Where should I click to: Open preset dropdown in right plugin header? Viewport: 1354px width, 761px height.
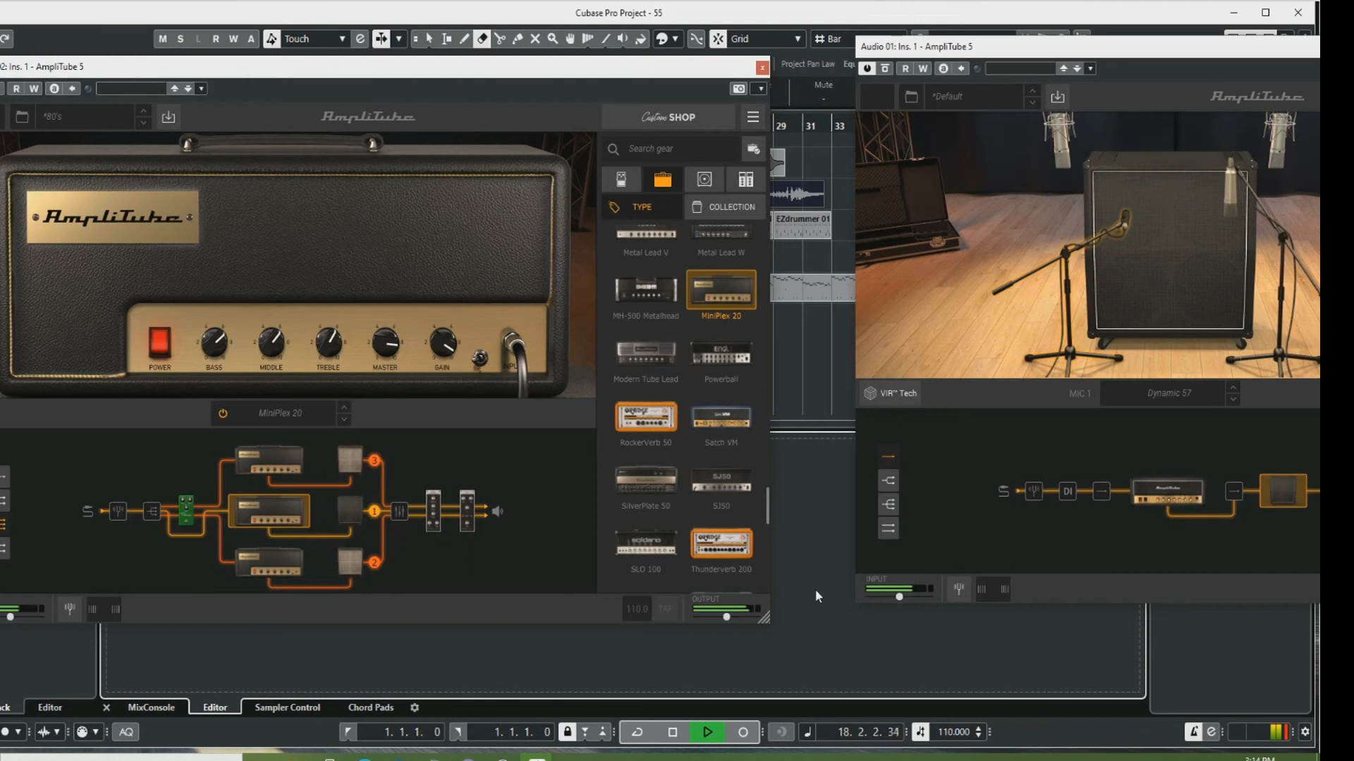pos(1091,68)
